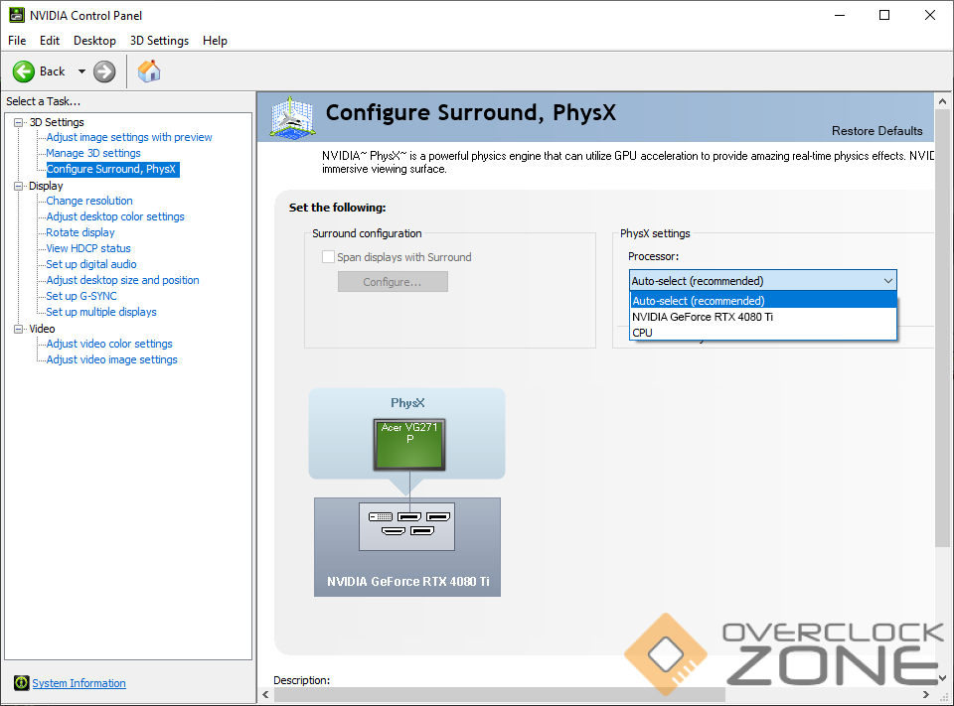Collapse the Video tree node
954x706 pixels.
(x=19, y=329)
